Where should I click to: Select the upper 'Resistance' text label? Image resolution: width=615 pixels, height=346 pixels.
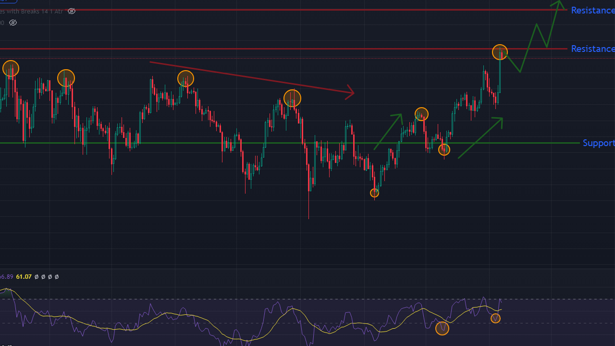(x=592, y=10)
